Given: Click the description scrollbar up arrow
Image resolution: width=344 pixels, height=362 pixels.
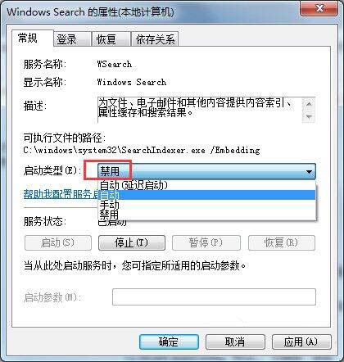Looking at the screenshot, I should pyautogui.click(x=309, y=104).
